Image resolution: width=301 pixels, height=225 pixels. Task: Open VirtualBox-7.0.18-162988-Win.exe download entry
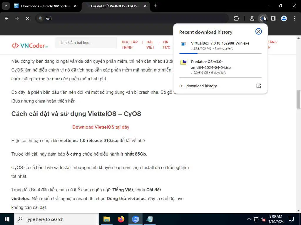220,46
